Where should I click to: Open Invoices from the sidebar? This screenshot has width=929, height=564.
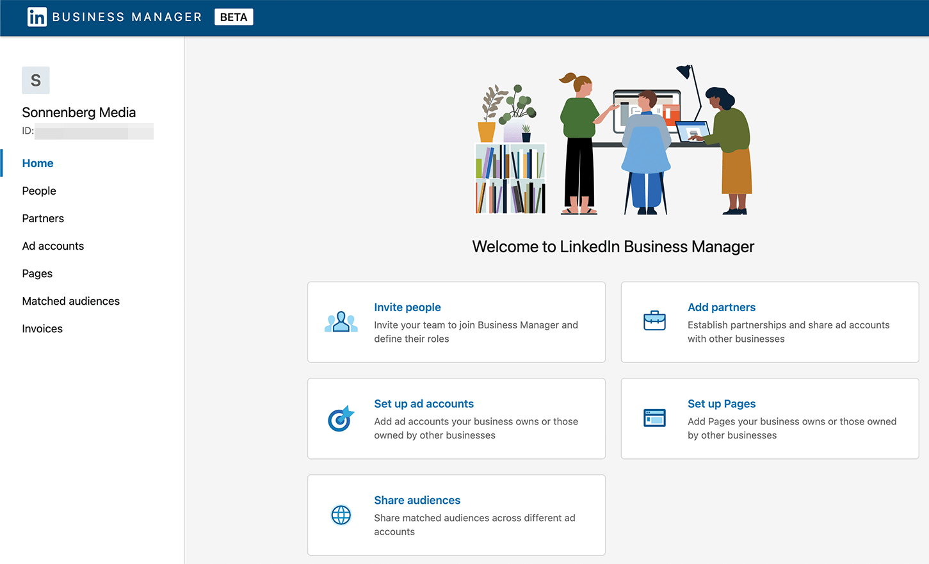42,328
